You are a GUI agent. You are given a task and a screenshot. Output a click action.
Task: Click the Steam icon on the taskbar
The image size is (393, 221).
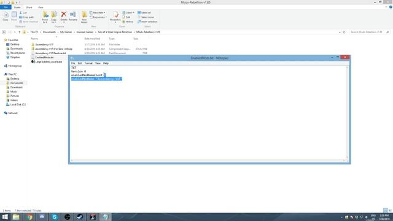click(80, 217)
